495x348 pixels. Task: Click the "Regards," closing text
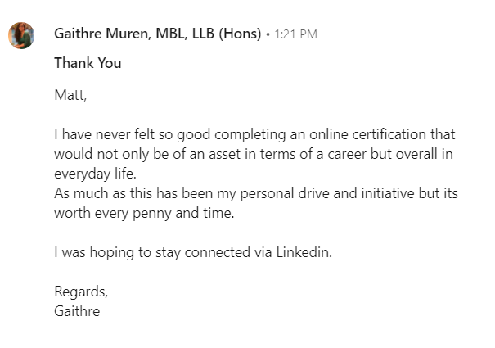coord(80,292)
